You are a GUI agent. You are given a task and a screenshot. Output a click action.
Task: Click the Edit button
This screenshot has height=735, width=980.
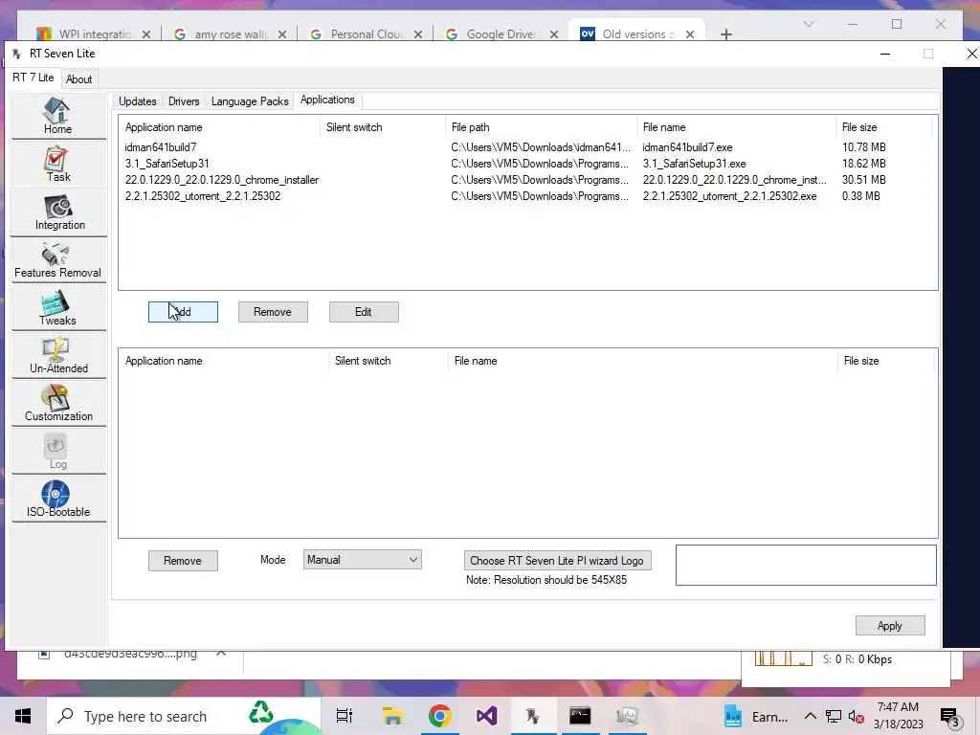(x=364, y=312)
